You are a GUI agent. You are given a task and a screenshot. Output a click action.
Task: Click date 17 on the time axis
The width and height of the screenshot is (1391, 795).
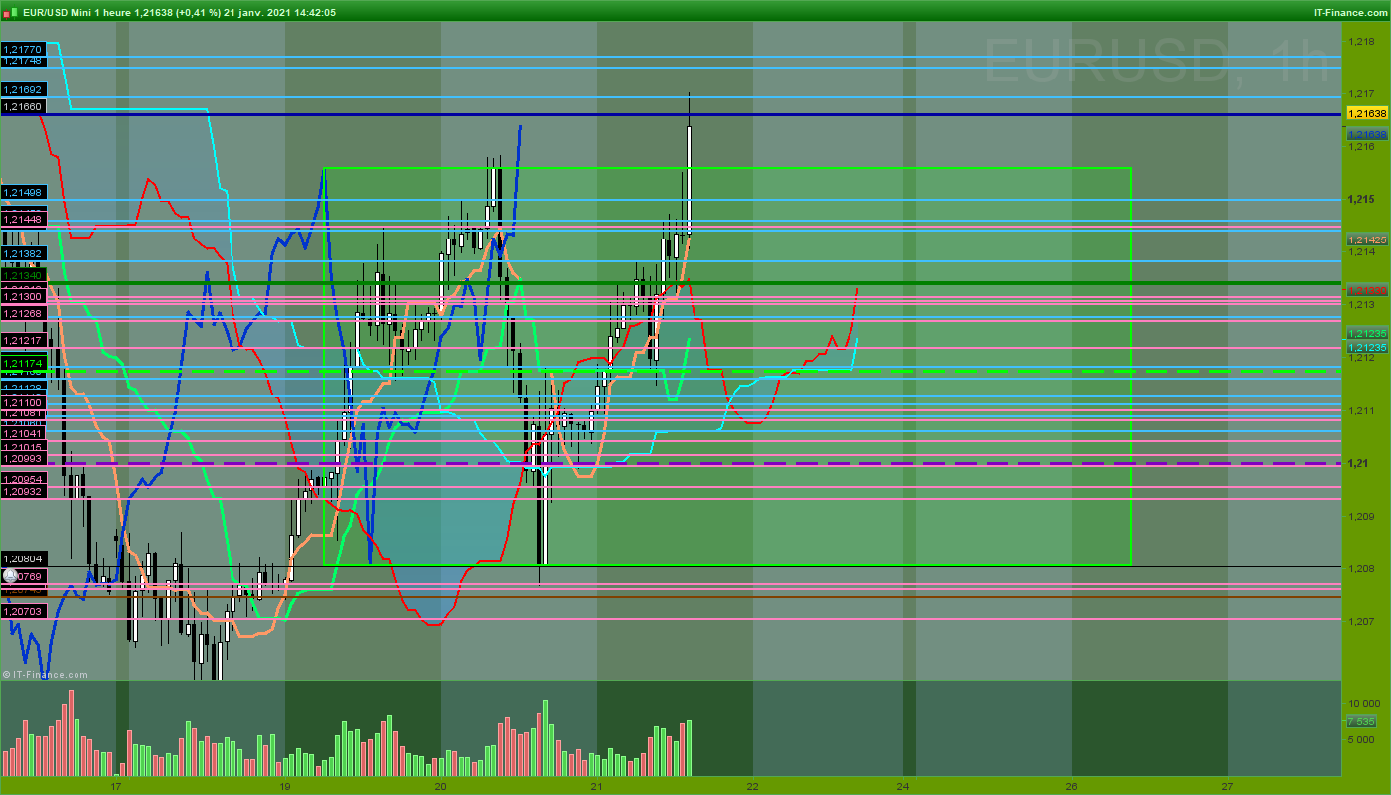coord(116,785)
